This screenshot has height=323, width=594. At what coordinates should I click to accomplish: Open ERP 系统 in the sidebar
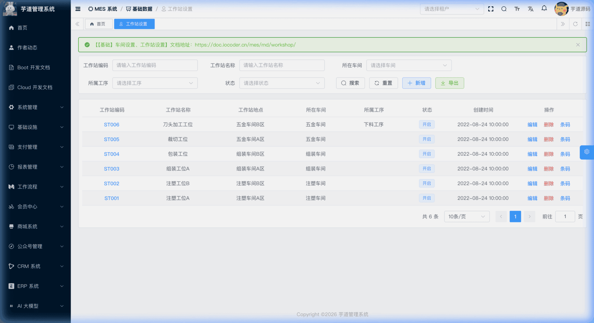35,286
